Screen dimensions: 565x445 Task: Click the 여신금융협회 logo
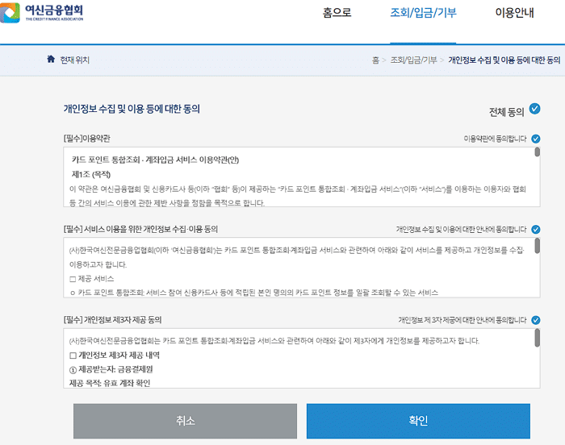pos(47,14)
